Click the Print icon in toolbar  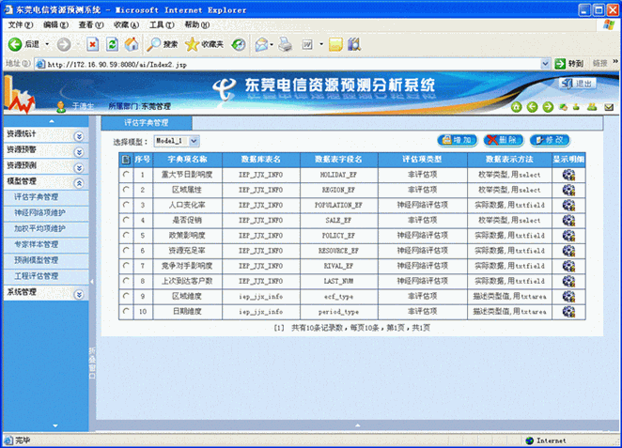point(285,44)
